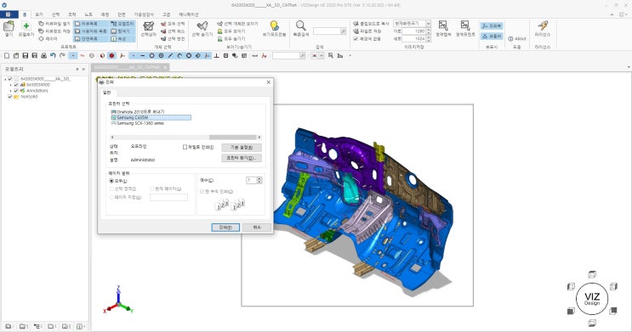Click the redo arrow icon in toolbar
The height and width of the screenshot is (332, 632).
62,55
